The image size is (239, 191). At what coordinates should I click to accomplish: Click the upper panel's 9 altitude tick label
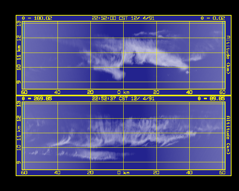coord(19,82)
